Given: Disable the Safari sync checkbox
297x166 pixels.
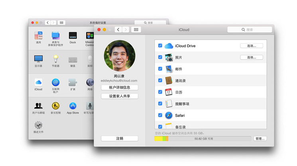Looking at the screenshot, I should click(160, 115).
